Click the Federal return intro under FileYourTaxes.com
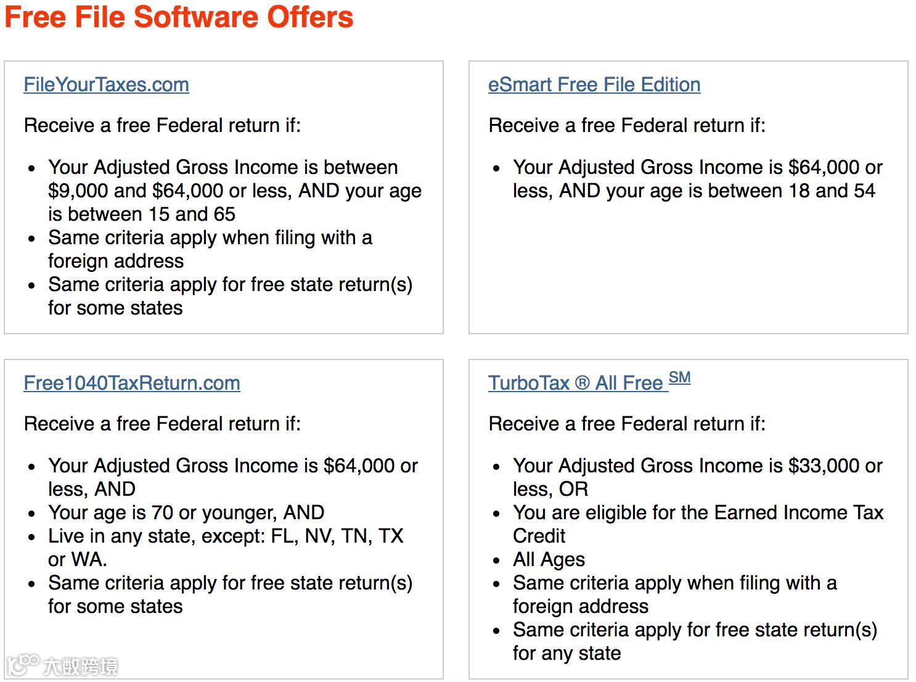 pos(162,125)
